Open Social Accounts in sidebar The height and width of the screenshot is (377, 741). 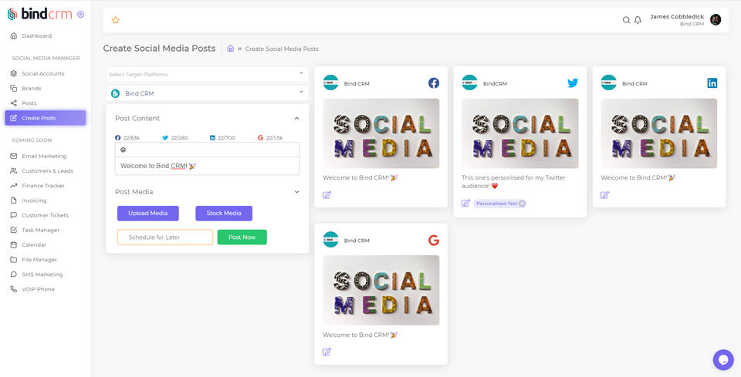43,73
